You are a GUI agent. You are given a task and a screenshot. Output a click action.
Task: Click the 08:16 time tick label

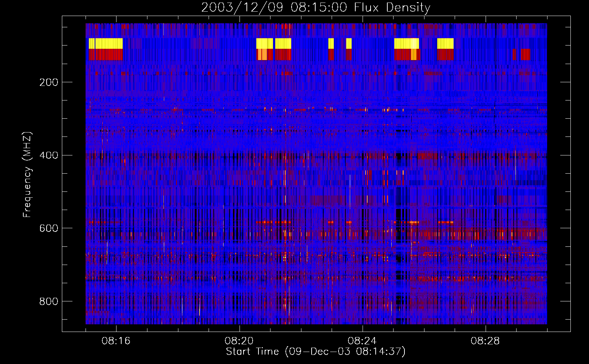116,341
